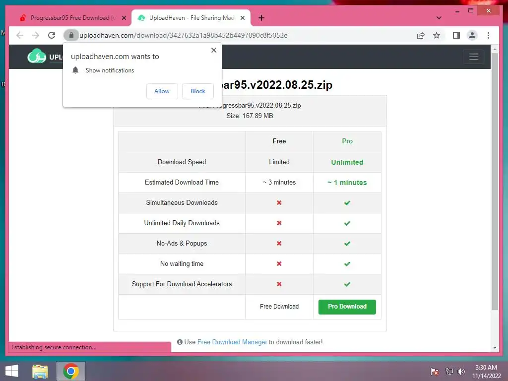The height and width of the screenshot is (381, 508).
Task: Click green check for No-Ads & Popups
Action: (x=347, y=244)
